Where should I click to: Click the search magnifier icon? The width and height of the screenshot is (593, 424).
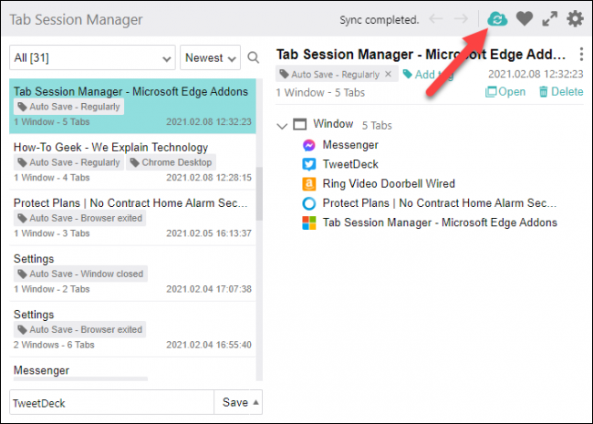coord(254,58)
